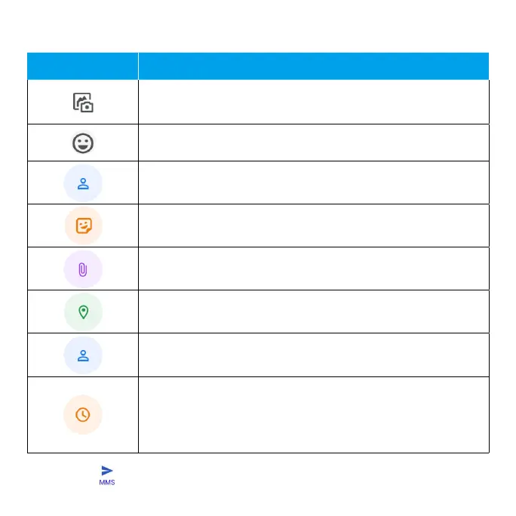Viewport: 516px width, 516px height.
Task: Open the orange clock schedule icon
Action: [82, 415]
